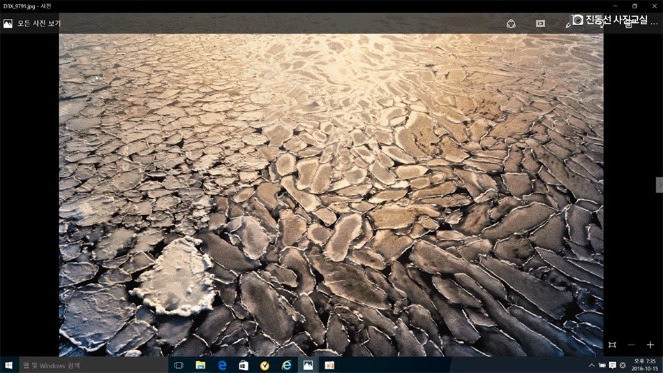Expand the hidden system tray icons chevron
The height and width of the screenshot is (373, 663).
pyautogui.click(x=592, y=365)
